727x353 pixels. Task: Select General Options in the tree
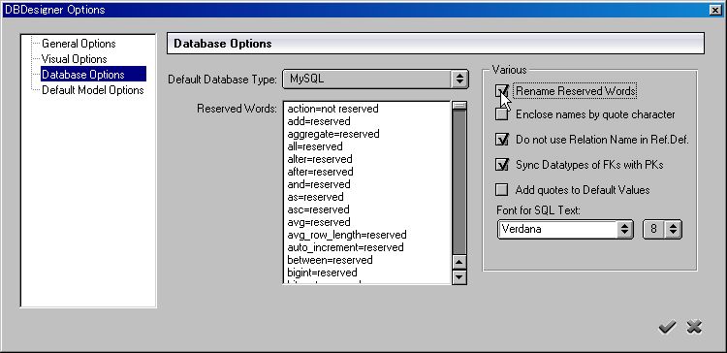79,44
